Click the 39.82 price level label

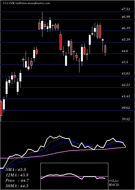click(126, 119)
